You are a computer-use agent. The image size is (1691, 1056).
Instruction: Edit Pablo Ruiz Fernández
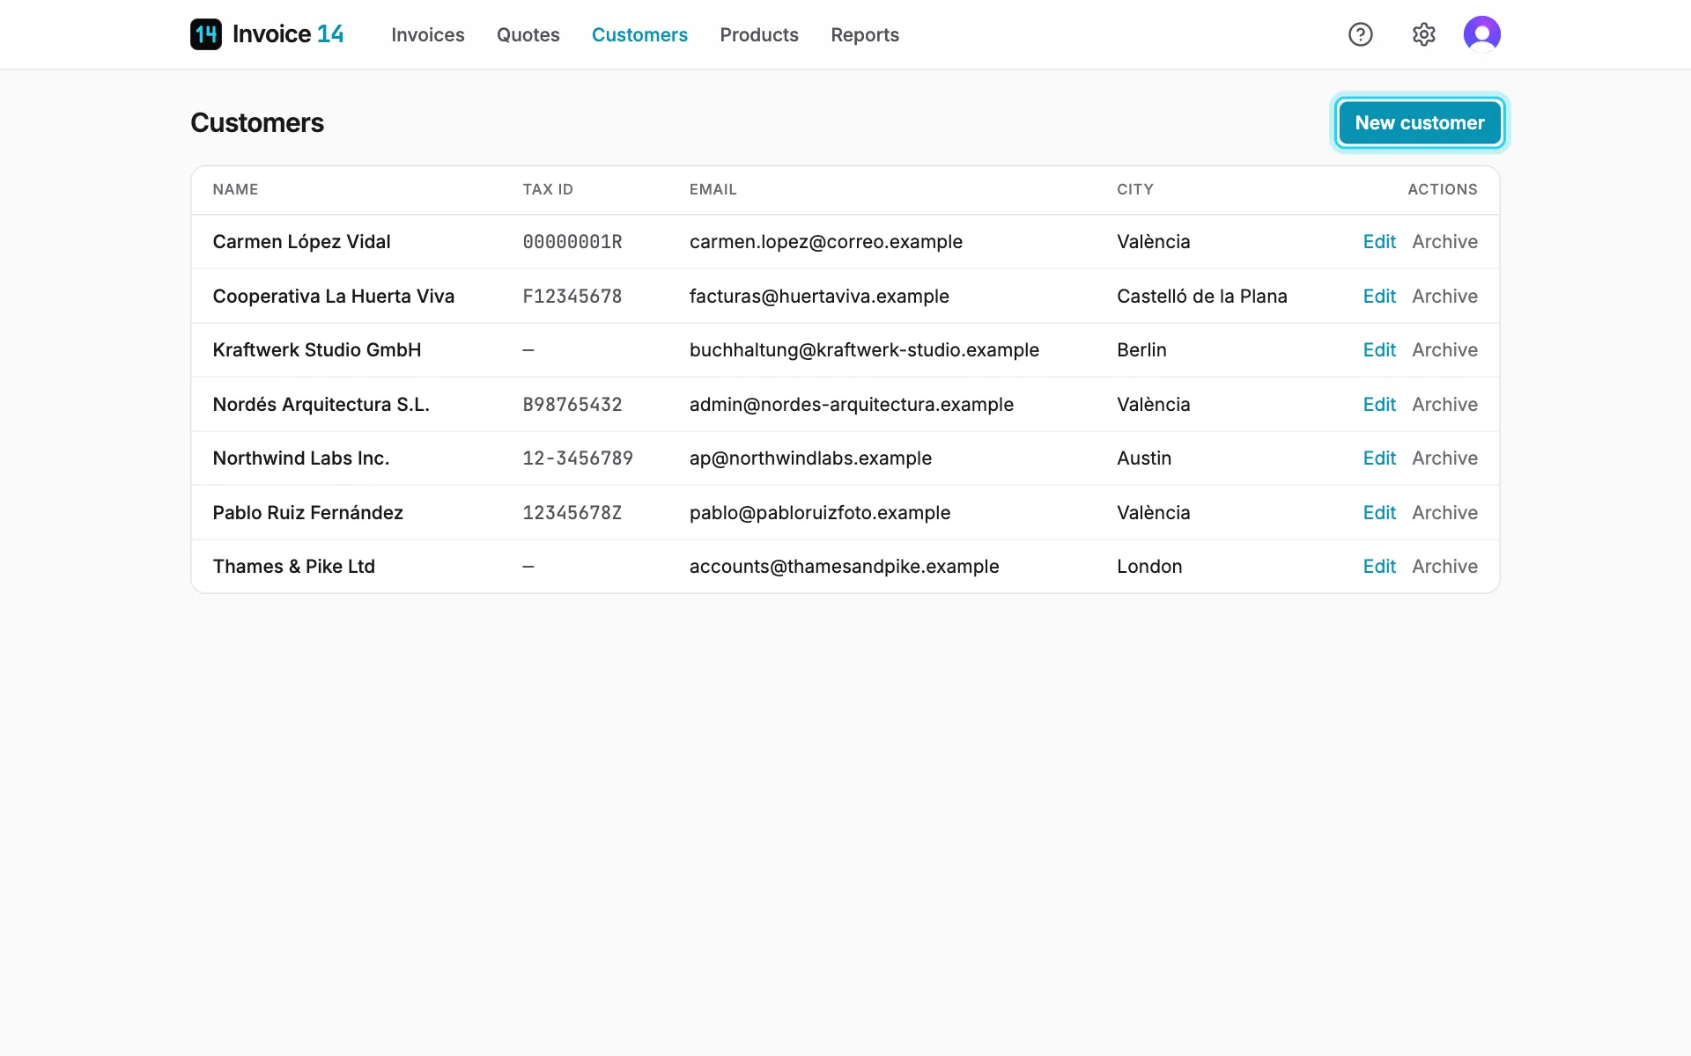pos(1379,513)
